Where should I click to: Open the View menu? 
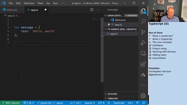coord(40,3)
